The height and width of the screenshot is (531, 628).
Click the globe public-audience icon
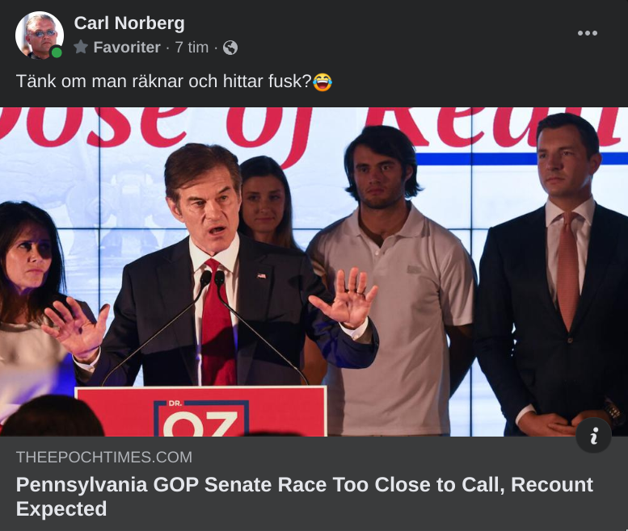[230, 48]
